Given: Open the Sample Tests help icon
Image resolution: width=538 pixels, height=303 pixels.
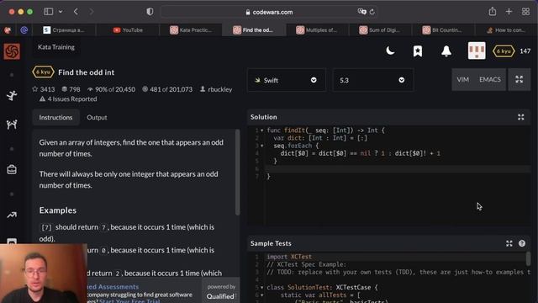Looking at the screenshot, I should 522,243.
